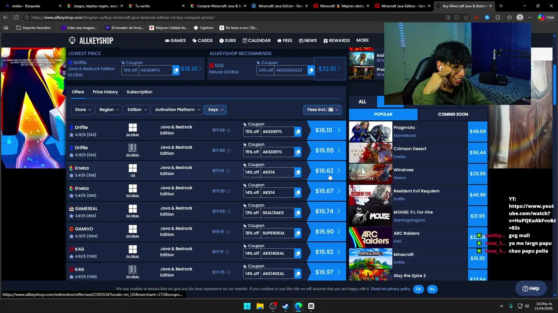Screen dimensions: 558x313
Task: Copy the K4G $16.92 row coupon code
Action: click(298, 253)
